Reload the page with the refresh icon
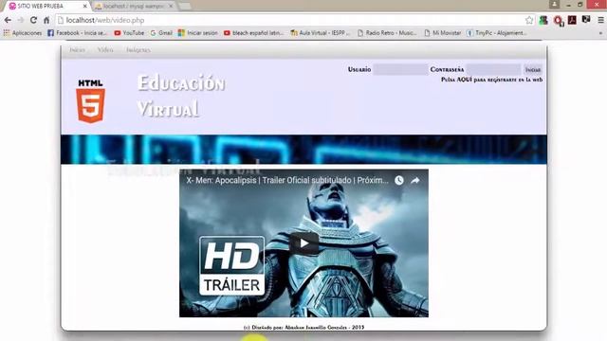Image resolution: width=607 pixels, height=341 pixels. 34,20
